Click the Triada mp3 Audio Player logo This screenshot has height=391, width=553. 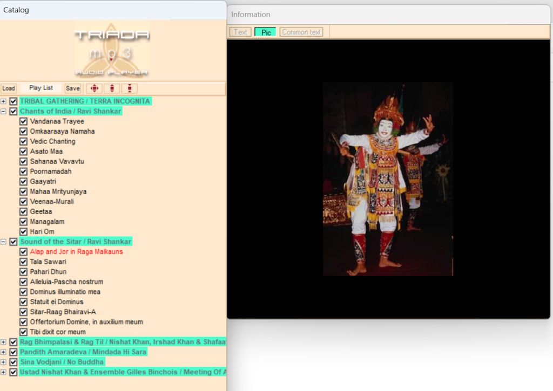point(112,50)
